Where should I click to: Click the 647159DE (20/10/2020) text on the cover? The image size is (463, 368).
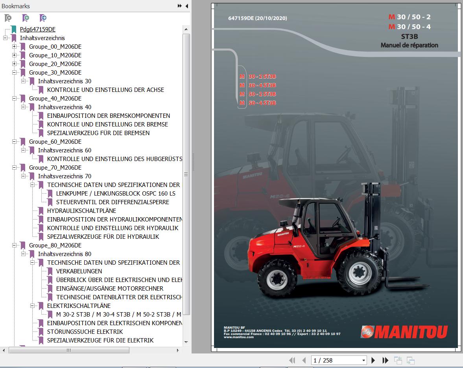coord(258,18)
